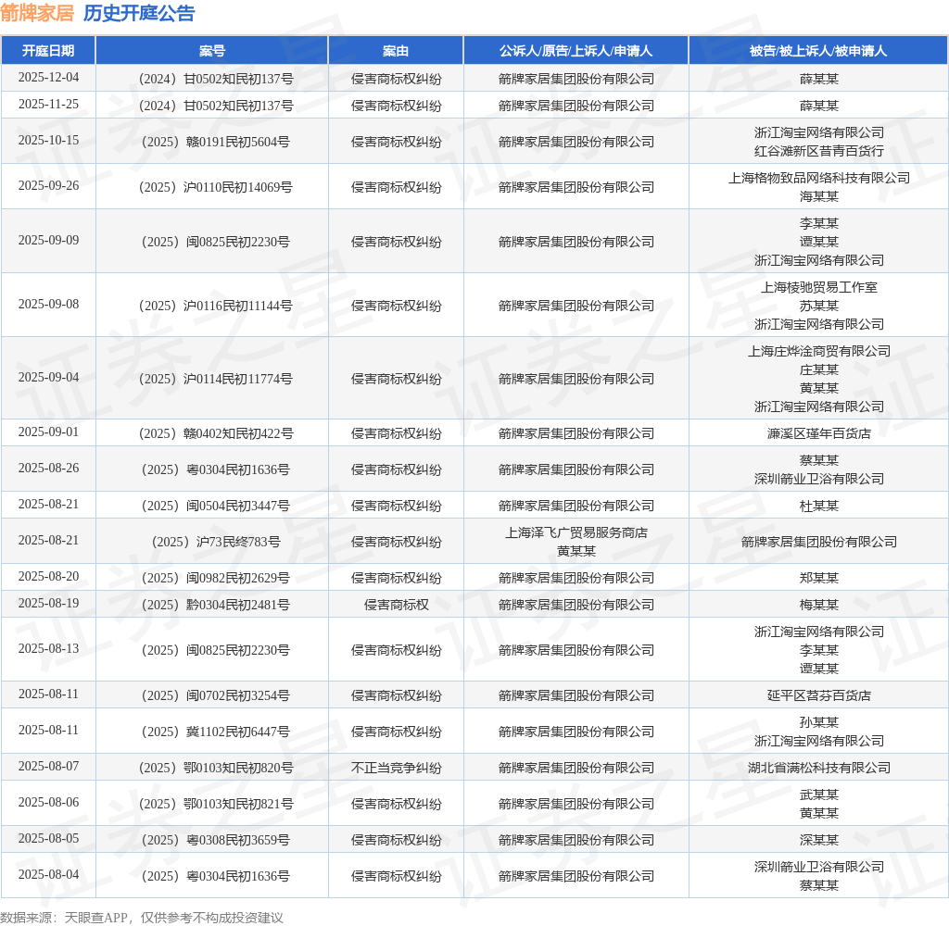Screen dimensions: 949x926
Task: Select the date 2025-11-25
Action: tap(48, 104)
